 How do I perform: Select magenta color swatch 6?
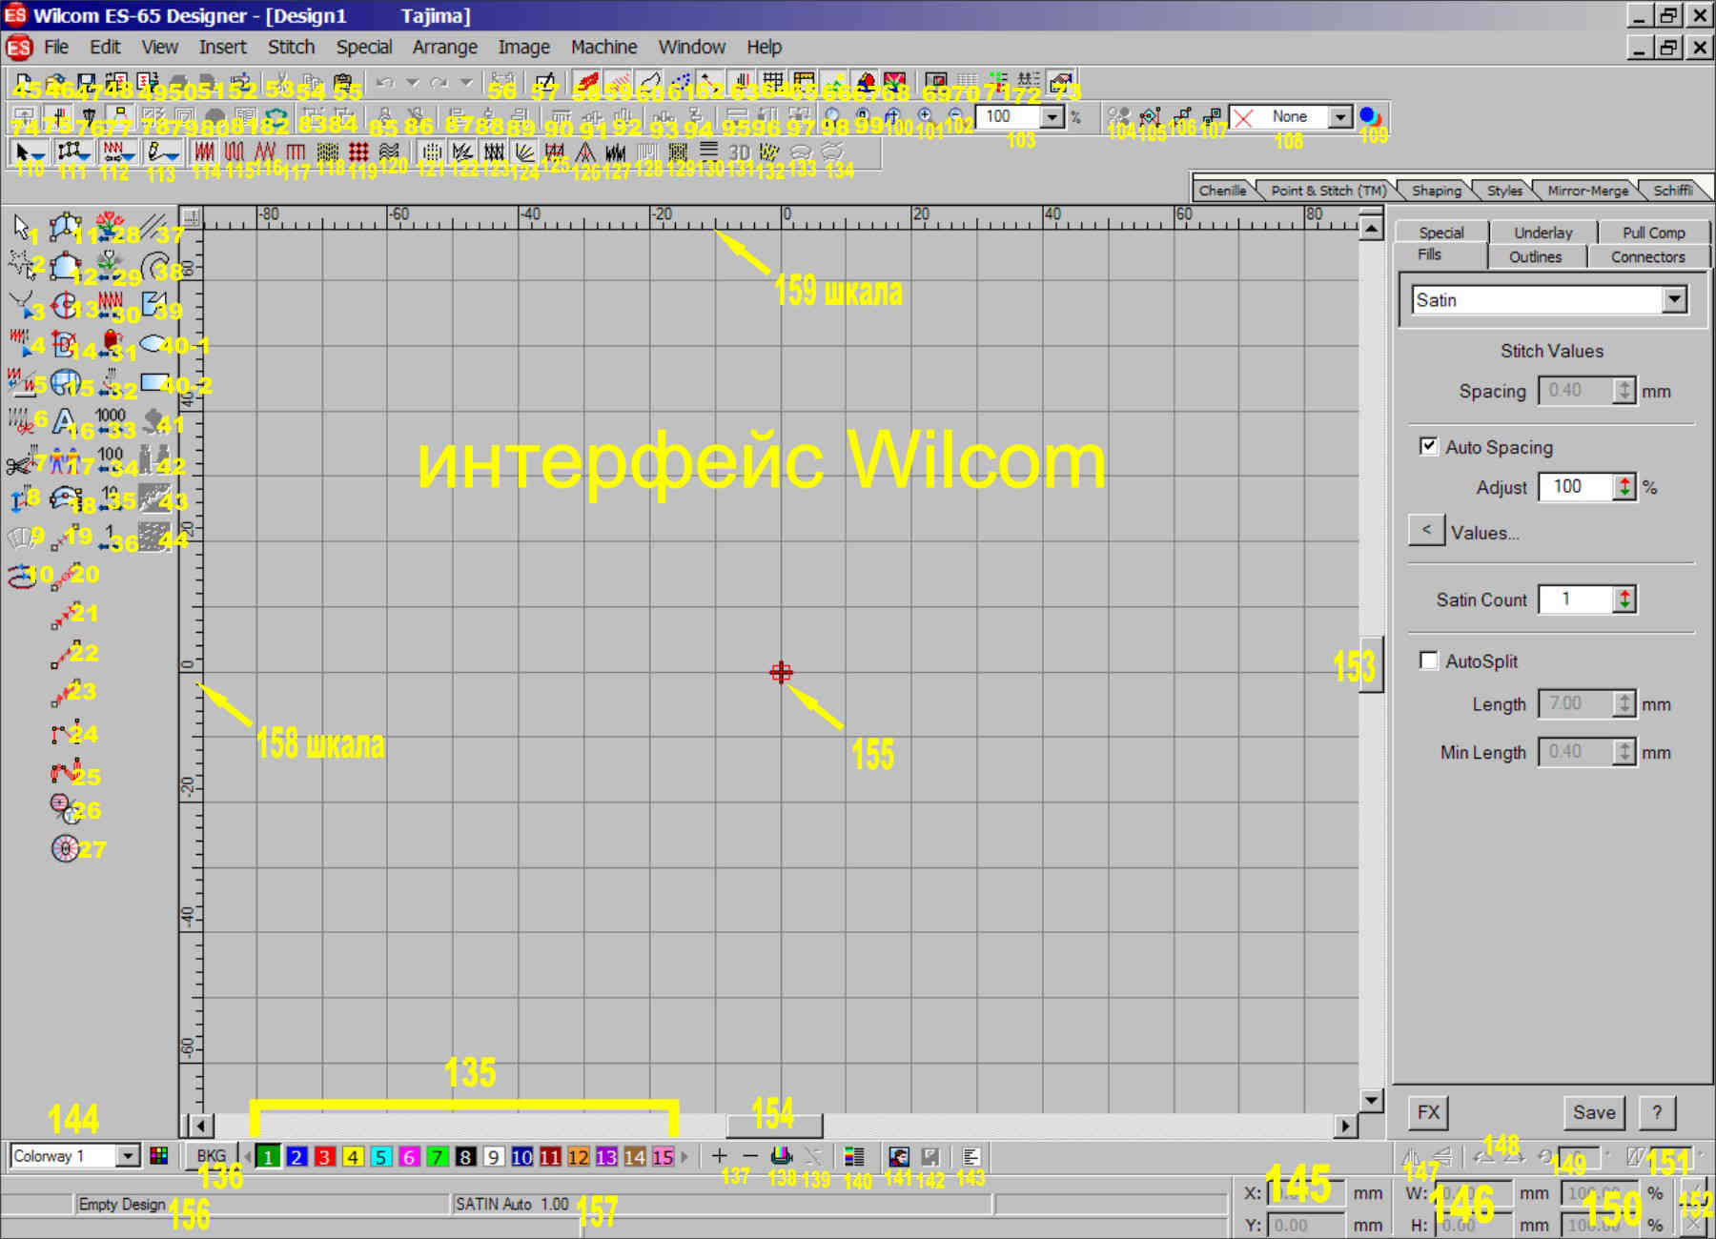tap(409, 1157)
